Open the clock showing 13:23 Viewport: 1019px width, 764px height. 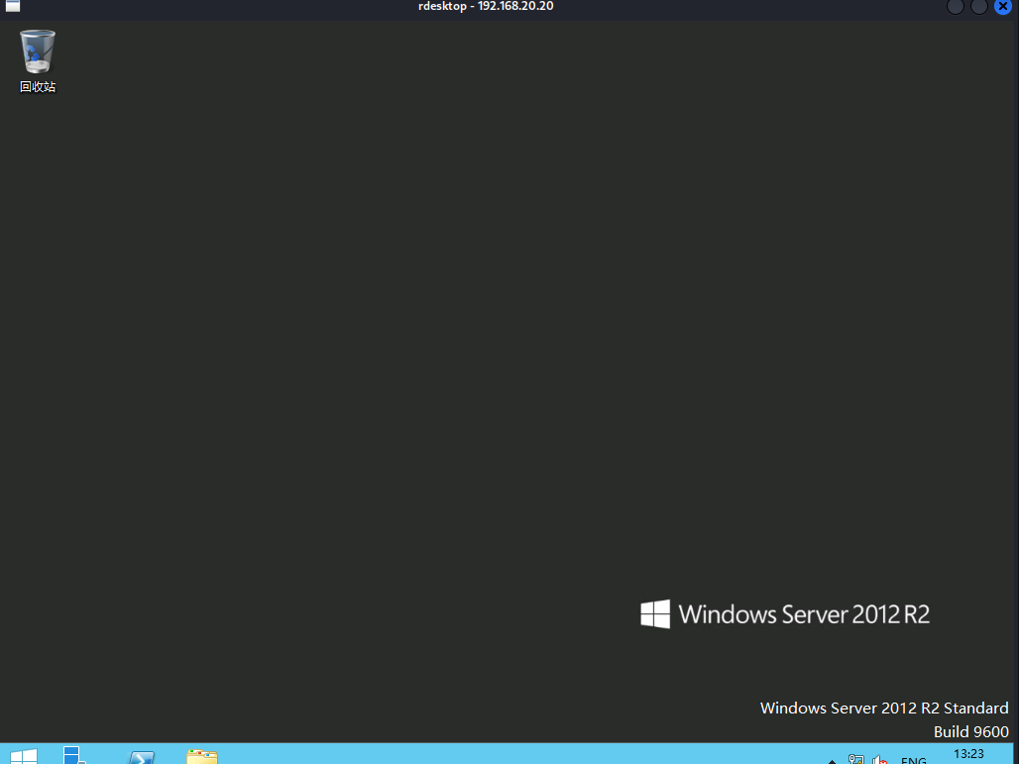(x=968, y=754)
